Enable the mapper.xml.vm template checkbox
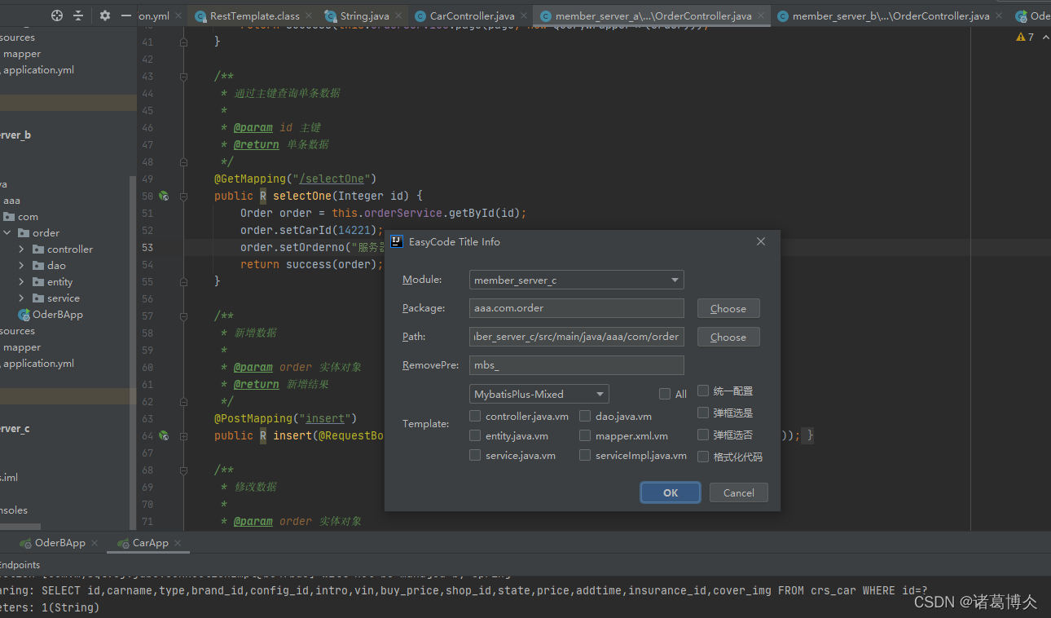The height and width of the screenshot is (618, 1051). pyautogui.click(x=585, y=435)
